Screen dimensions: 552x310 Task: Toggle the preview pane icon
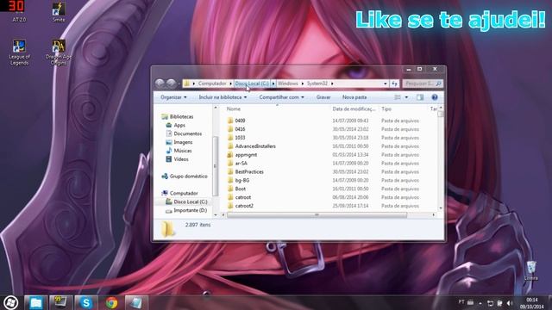420,97
